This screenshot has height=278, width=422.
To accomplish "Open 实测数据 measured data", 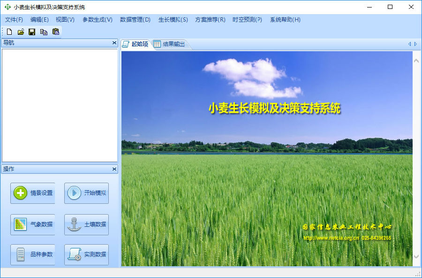I will pyautogui.click(x=86, y=255).
